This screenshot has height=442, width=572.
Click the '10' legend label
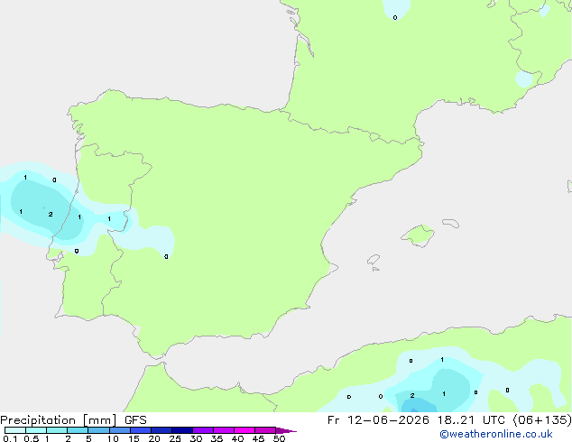click(x=113, y=438)
